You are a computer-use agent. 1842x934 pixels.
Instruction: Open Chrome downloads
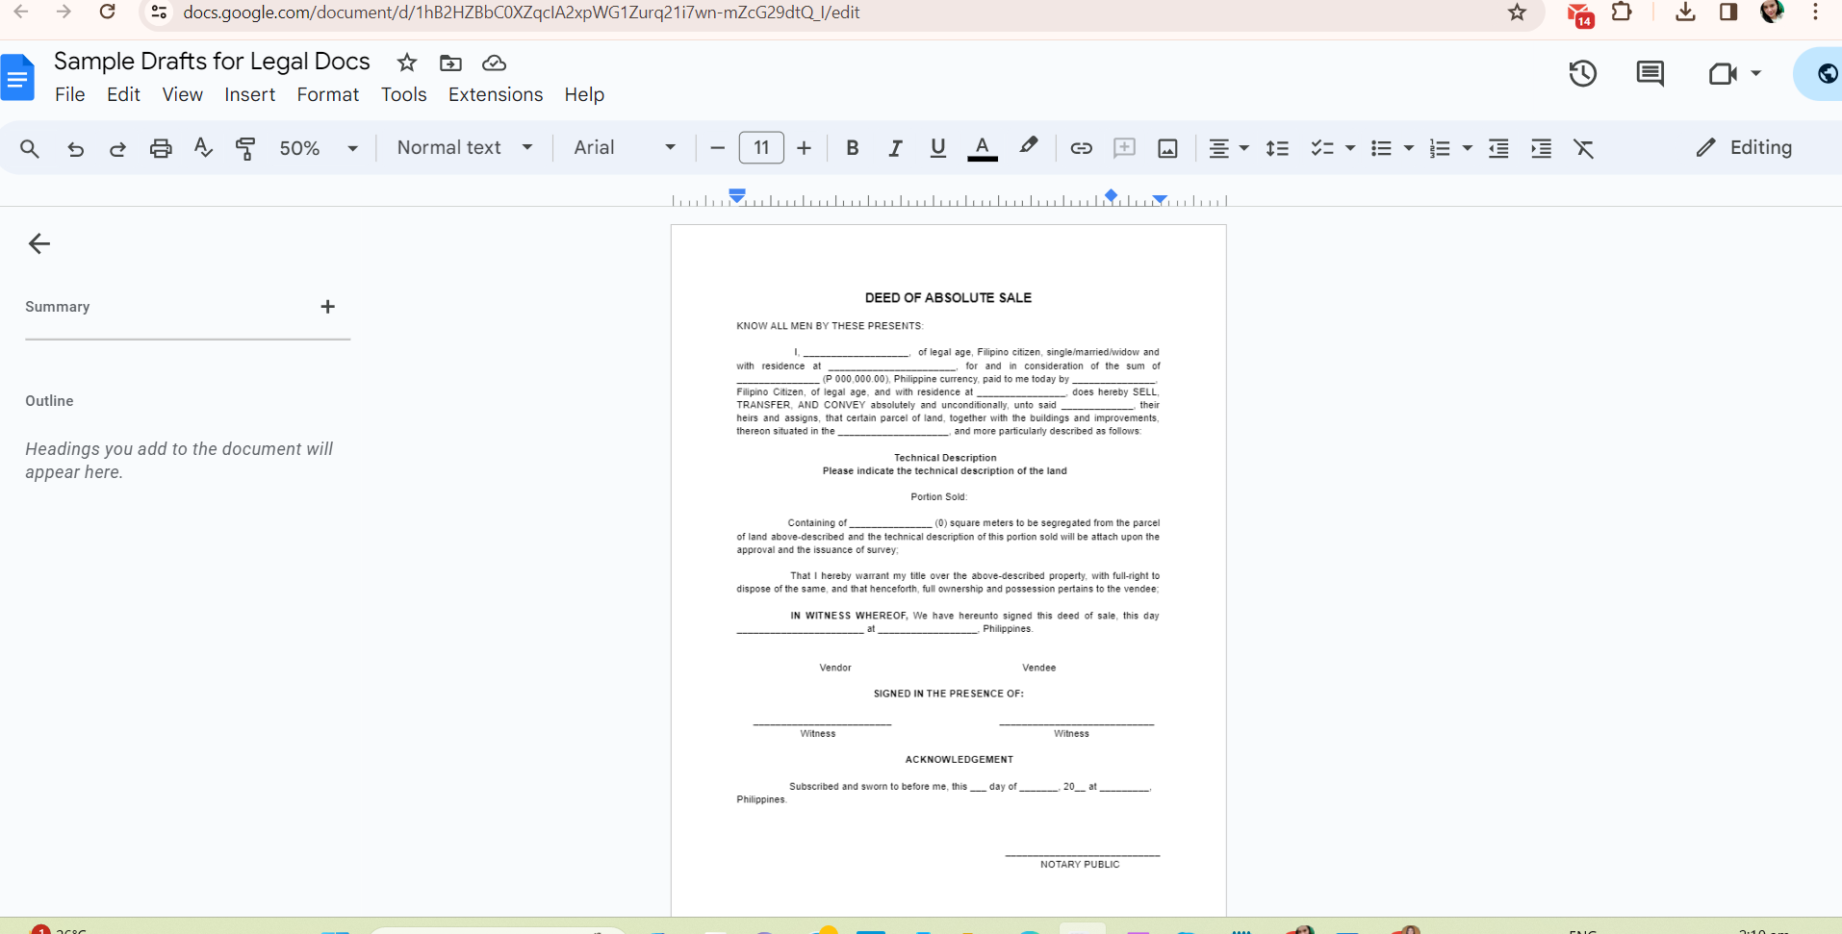(1685, 13)
